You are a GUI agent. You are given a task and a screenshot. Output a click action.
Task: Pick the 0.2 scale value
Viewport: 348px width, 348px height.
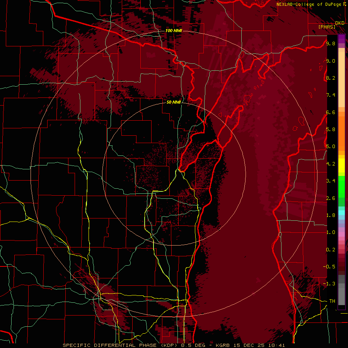(331, 249)
